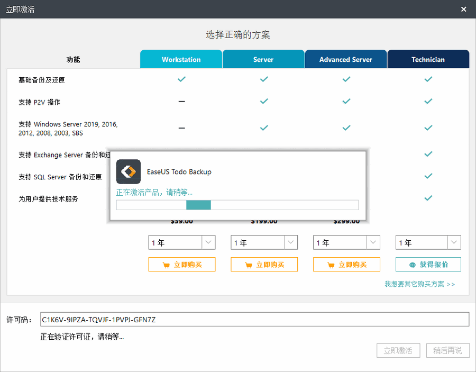Select the Advanced Server plan tab

click(346, 59)
